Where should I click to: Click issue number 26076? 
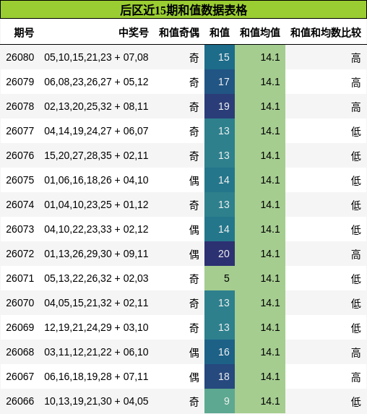pyautogui.click(x=20, y=155)
